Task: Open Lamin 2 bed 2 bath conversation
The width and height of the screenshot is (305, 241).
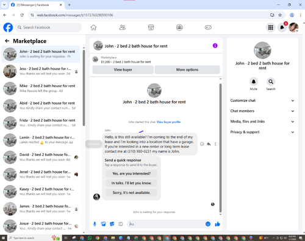Action: [41, 140]
